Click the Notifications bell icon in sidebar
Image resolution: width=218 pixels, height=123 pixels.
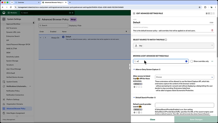point(4,86)
